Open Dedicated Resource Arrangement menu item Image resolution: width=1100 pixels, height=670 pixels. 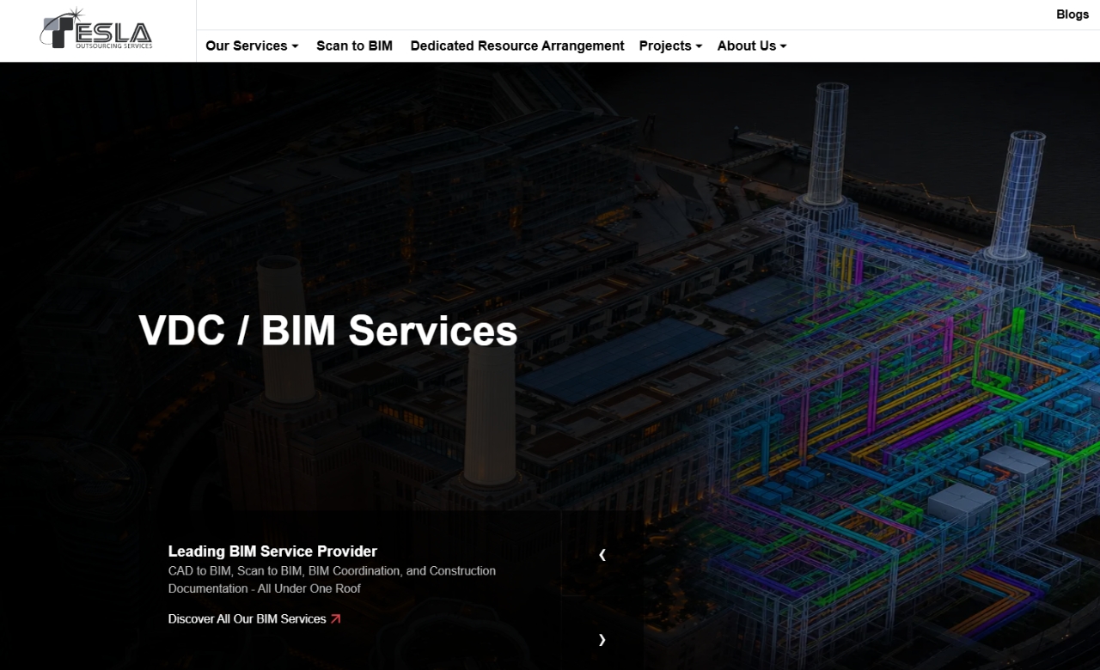click(x=517, y=46)
